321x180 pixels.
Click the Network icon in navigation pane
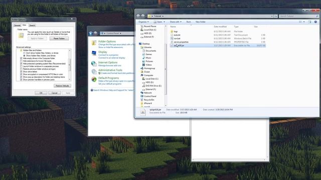(x=142, y=92)
